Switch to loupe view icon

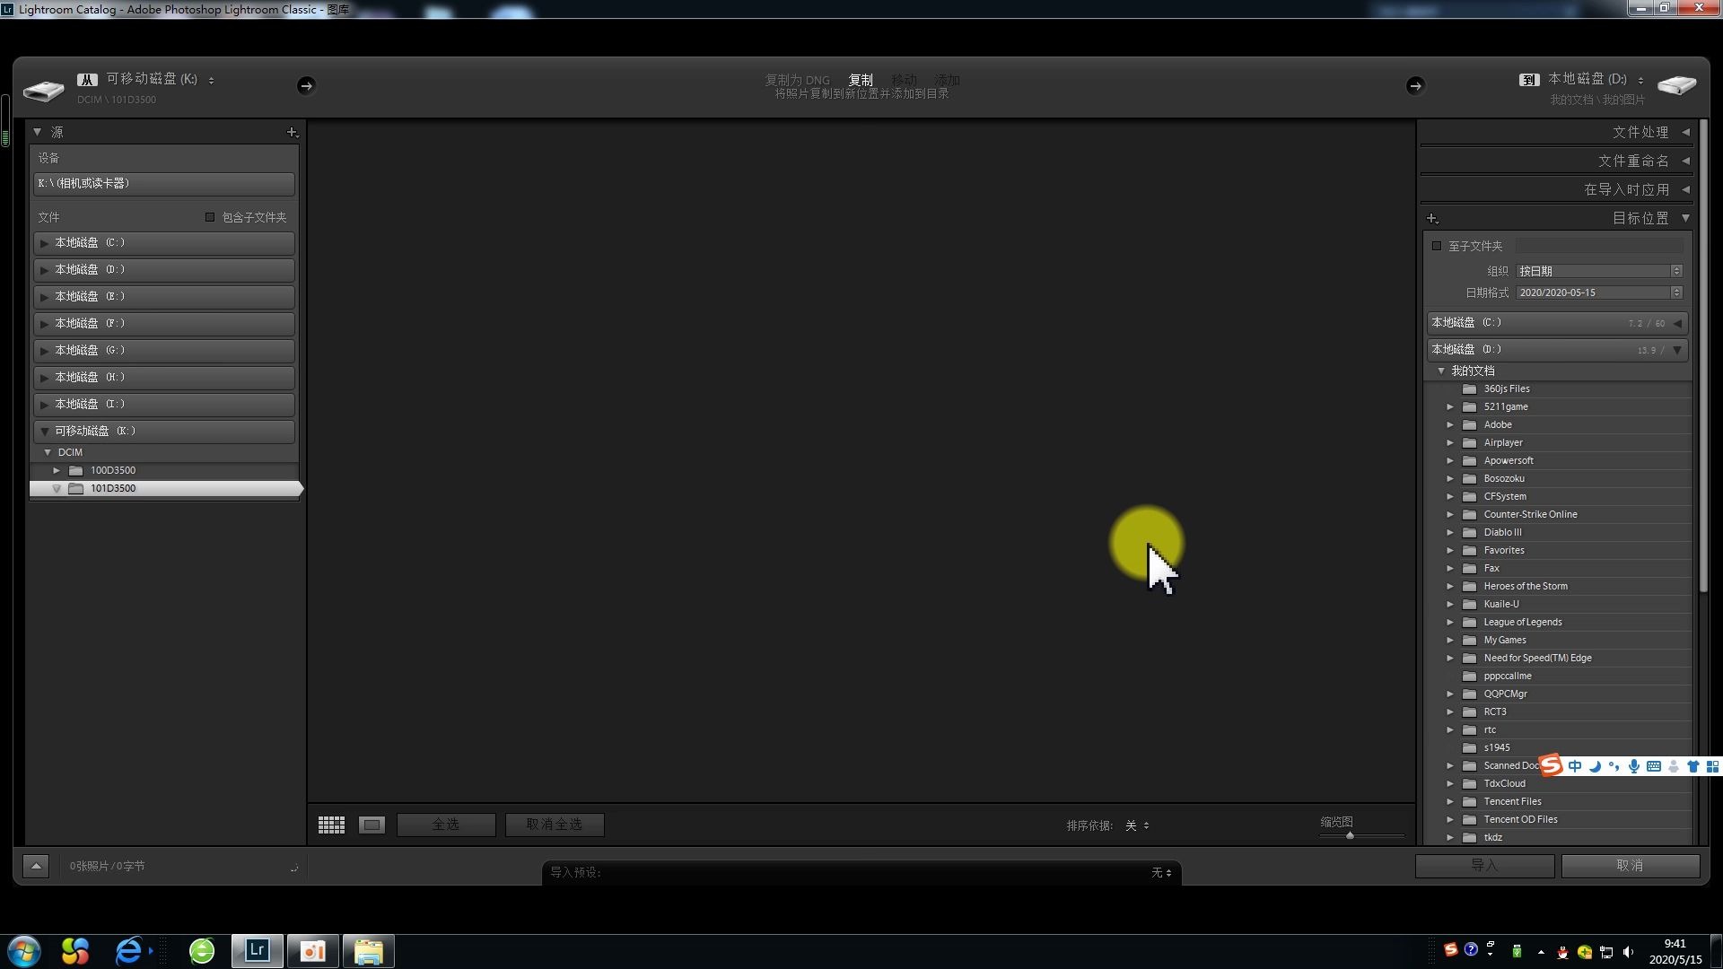coord(372,825)
